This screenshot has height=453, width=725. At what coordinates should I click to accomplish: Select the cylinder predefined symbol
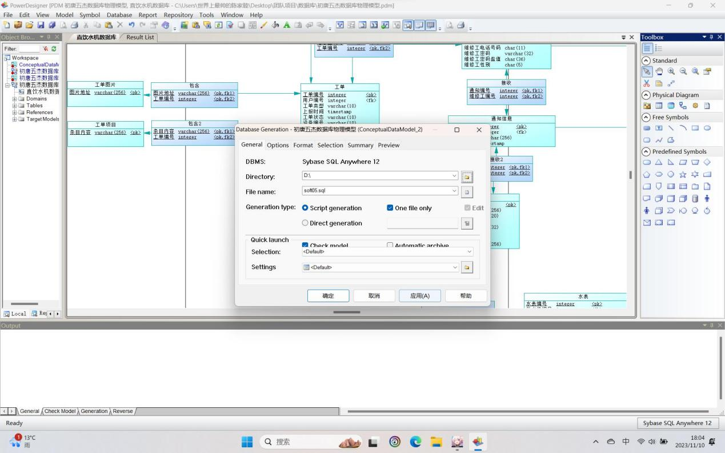click(x=695, y=198)
